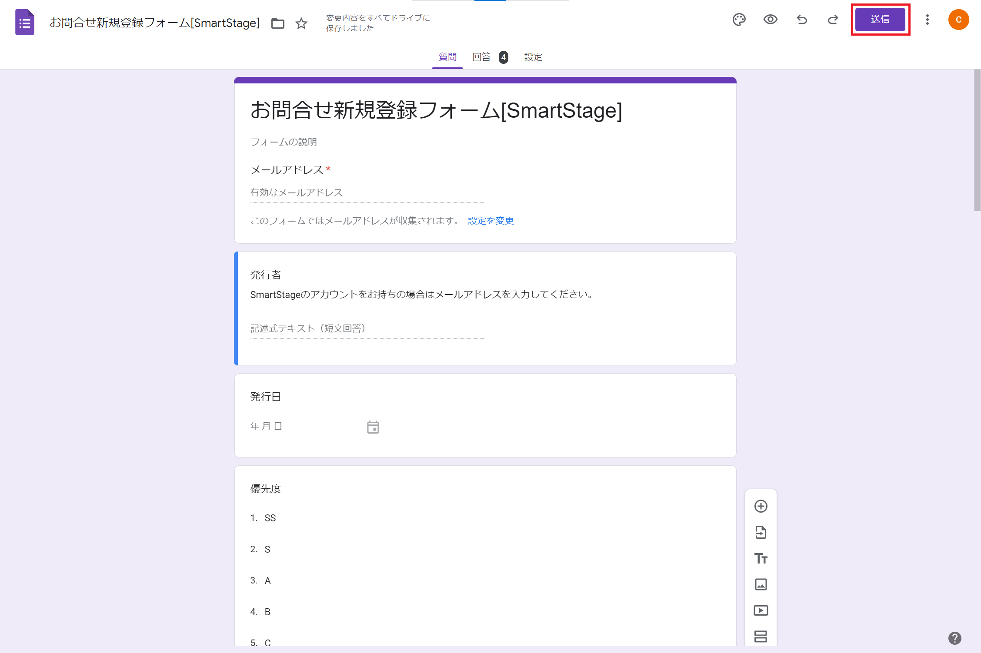Switch to the 設定 tab
The height and width of the screenshot is (653, 981).
click(533, 57)
